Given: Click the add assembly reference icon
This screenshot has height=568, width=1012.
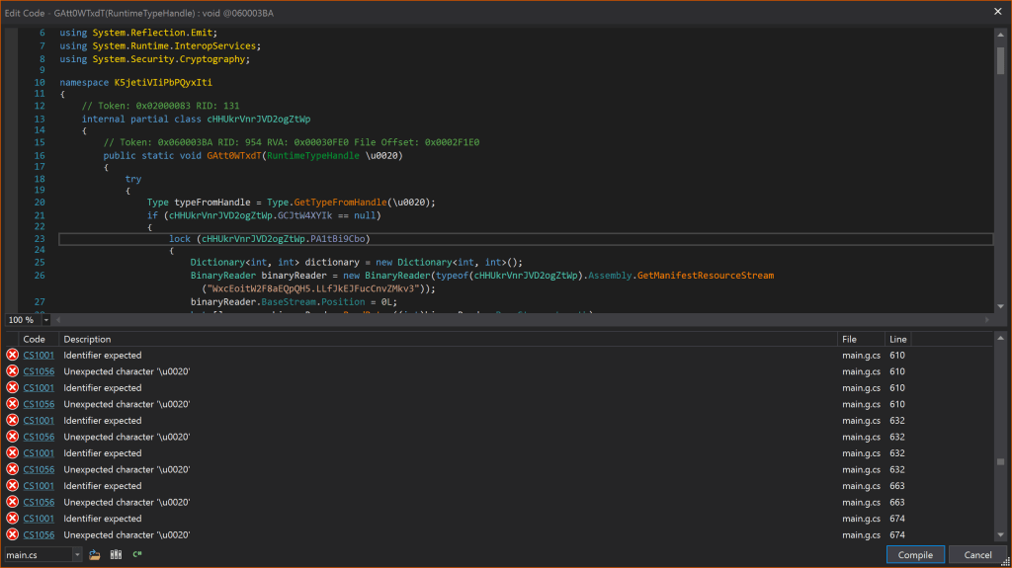Looking at the screenshot, I should pyautogui.click(x=116, y=555).
